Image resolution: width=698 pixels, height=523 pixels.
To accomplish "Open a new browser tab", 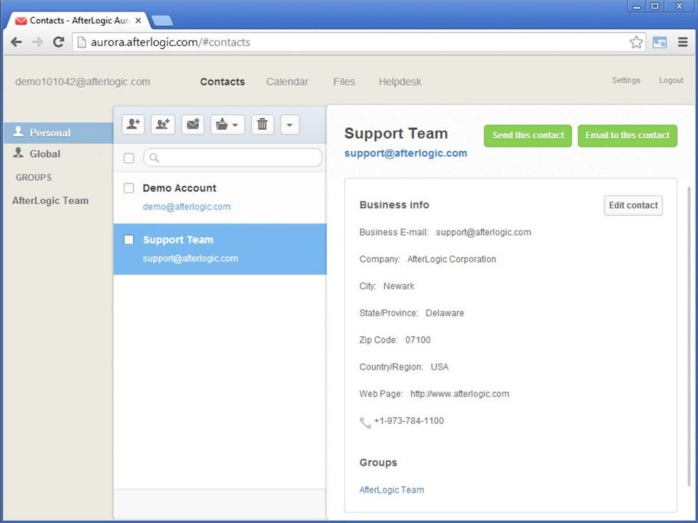I will (162, 20).
